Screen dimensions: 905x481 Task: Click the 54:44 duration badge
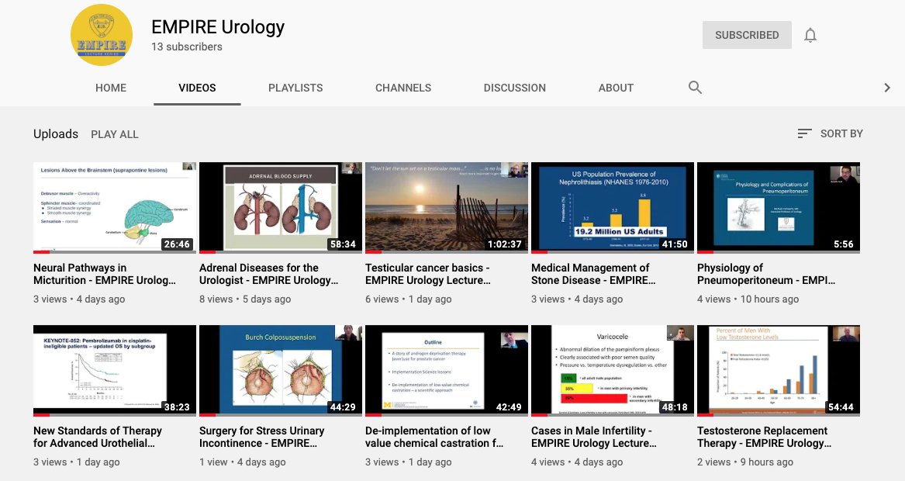tap(841, 407)
